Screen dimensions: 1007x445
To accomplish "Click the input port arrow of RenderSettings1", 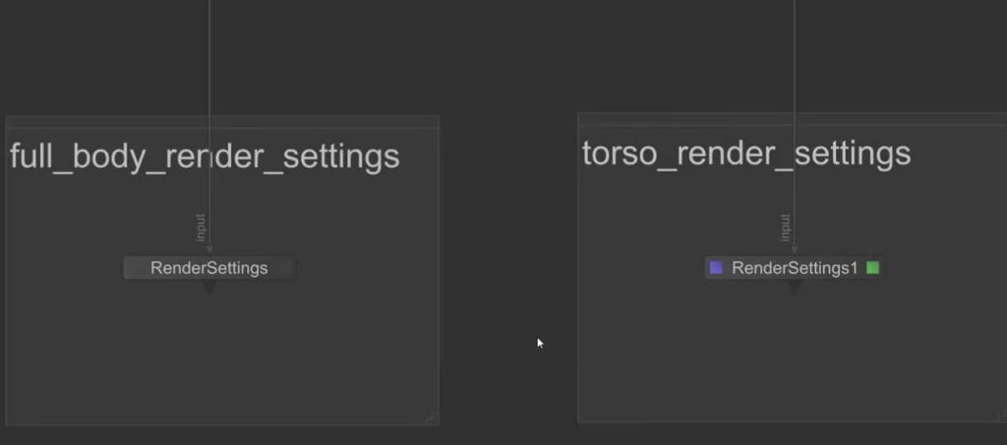I will 795,250.
